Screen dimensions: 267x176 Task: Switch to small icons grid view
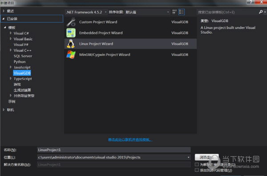coord(174,12)
